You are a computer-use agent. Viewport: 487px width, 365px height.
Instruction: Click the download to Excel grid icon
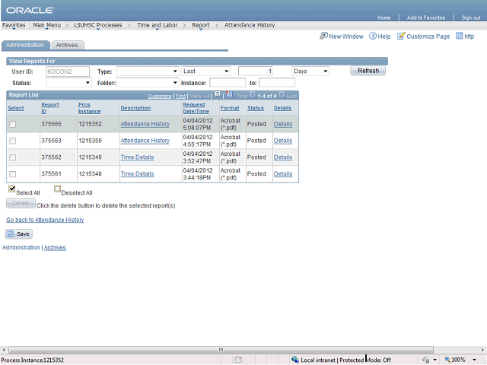click(229, 94)
